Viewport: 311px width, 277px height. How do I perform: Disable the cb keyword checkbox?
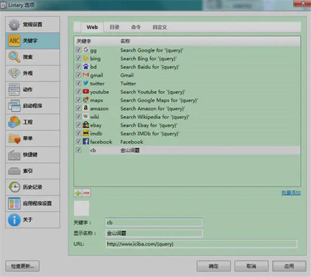pyautogui.click(x=79, y=150)
